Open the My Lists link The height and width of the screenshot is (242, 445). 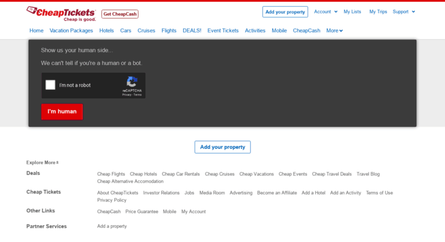(x=352, y=11)
